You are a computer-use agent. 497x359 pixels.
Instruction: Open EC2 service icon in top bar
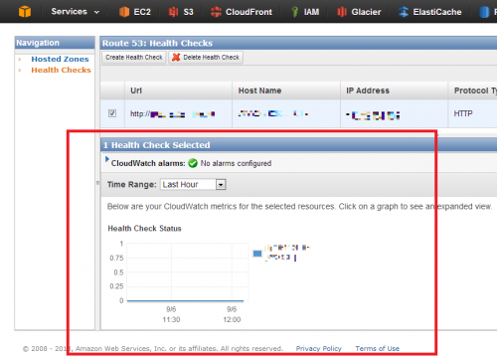pyautogui.click(x=124, y=12)
